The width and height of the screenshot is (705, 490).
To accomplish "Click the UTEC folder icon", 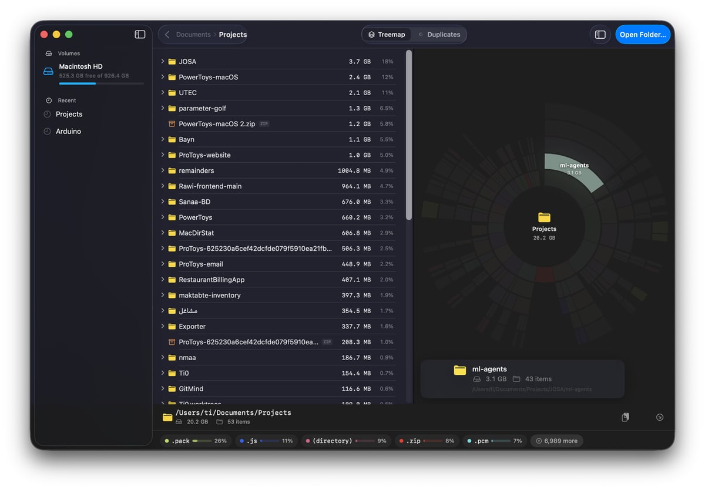I will tap(172, 93).
